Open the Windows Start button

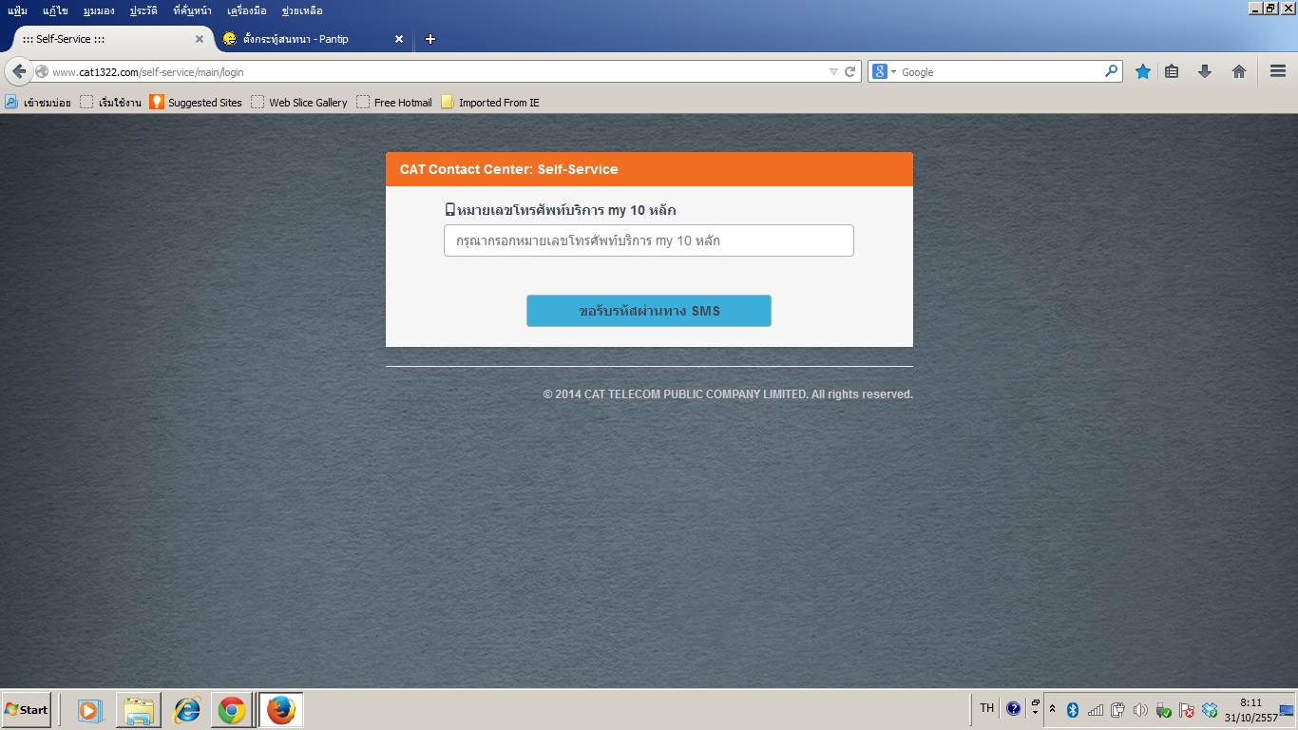(26, 710)
